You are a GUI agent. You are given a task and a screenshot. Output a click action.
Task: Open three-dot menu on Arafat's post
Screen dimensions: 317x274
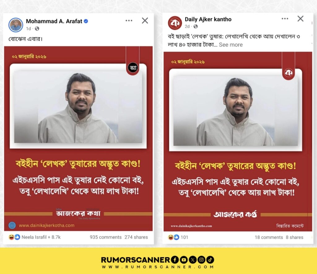coord(129,21)
